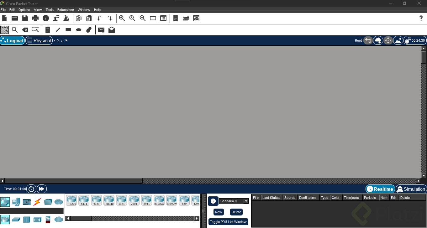The height and width of the screenshot is (228, 427).
Task: Select the Draw Line tool
Action: (58, 30)
